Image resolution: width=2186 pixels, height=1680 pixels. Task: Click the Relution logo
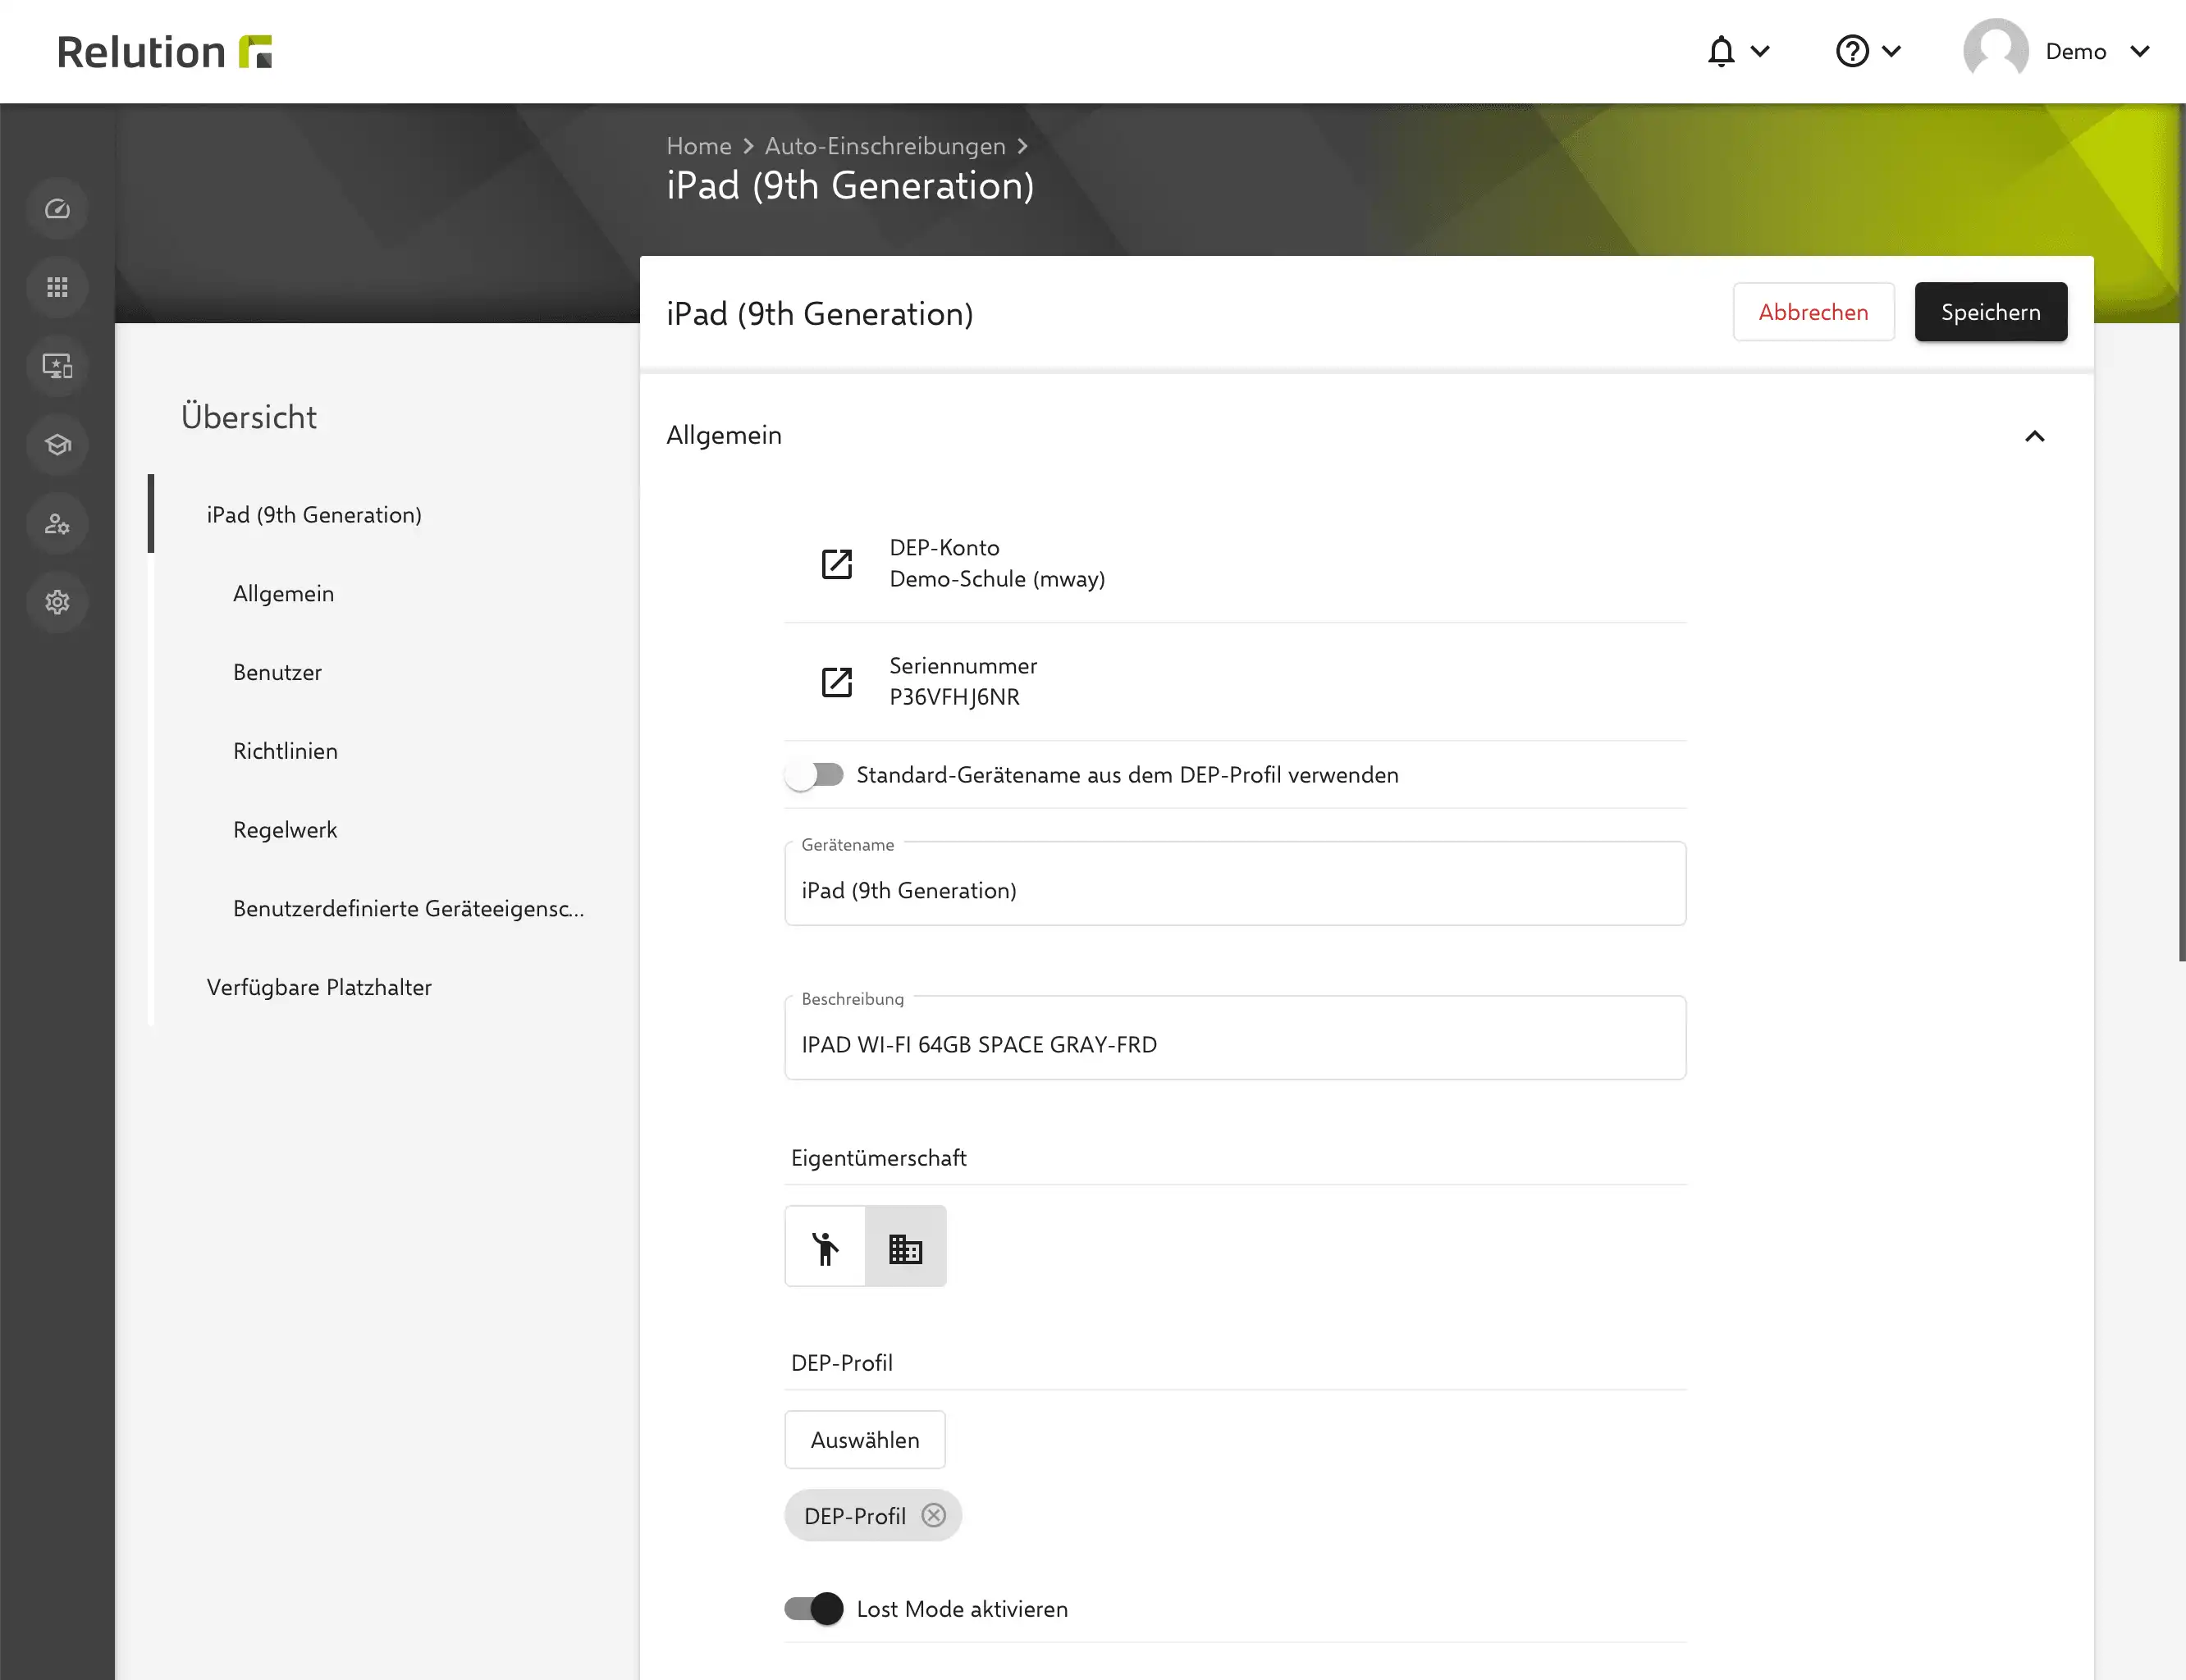(x=164, y=52)
